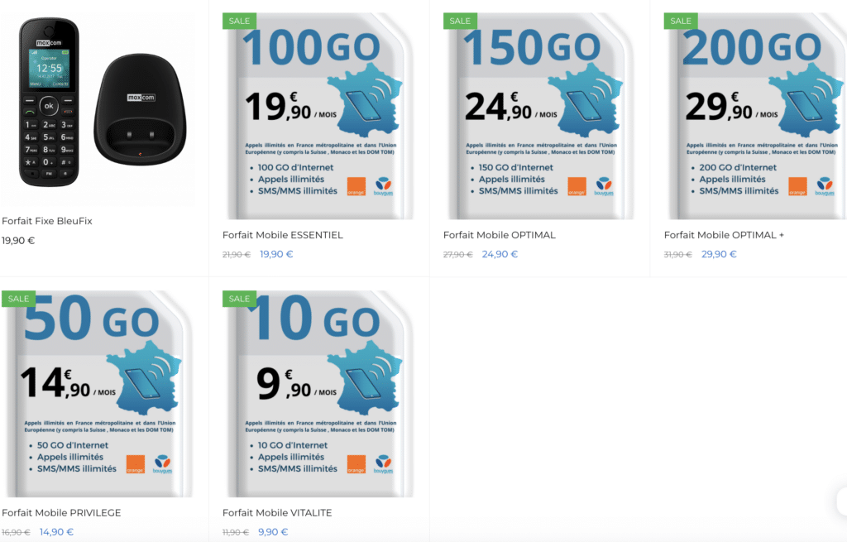Click the 10 GO plan image
Viewport: 847px width, 542px height.
point(318,394)
